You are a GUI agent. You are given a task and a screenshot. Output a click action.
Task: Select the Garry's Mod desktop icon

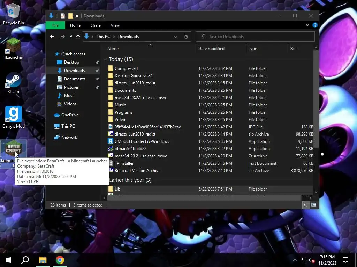tap(14, 118)
